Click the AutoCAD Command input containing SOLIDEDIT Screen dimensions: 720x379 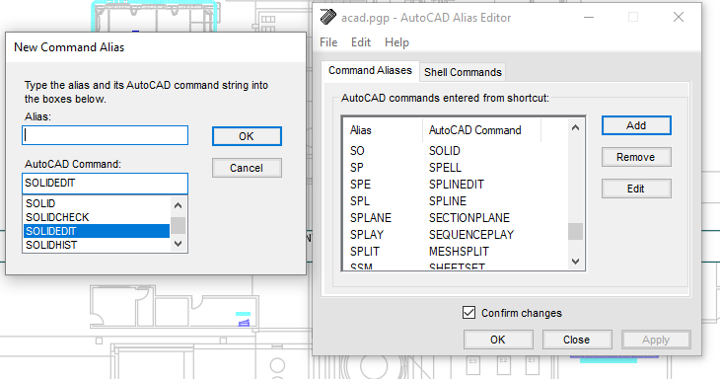coord(106,183)
